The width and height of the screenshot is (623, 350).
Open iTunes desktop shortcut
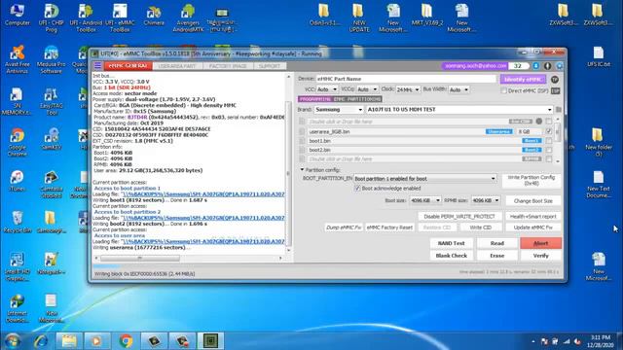[x=17, y=181]
